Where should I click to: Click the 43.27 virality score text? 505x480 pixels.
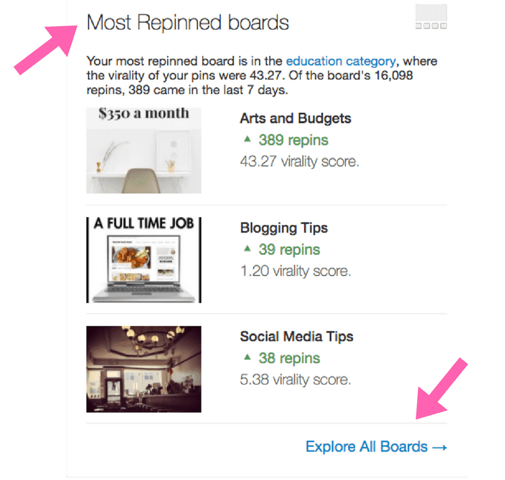point(299,162)
